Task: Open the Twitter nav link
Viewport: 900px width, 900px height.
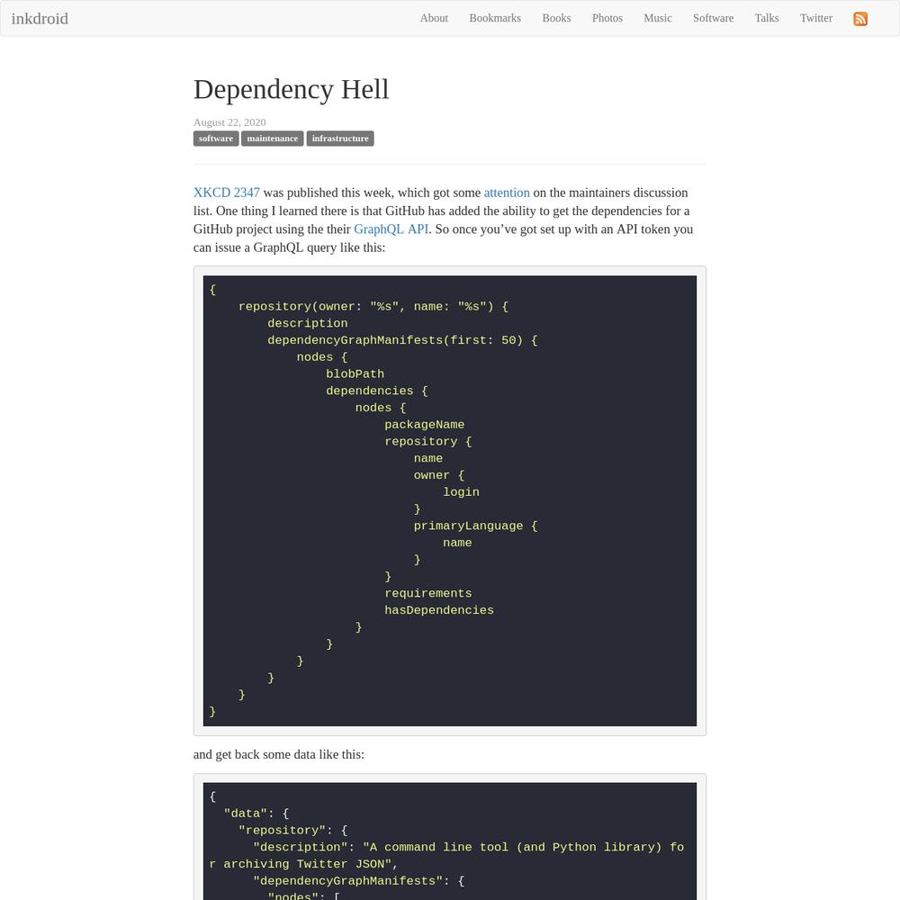Action: click(x=815, y=18)
